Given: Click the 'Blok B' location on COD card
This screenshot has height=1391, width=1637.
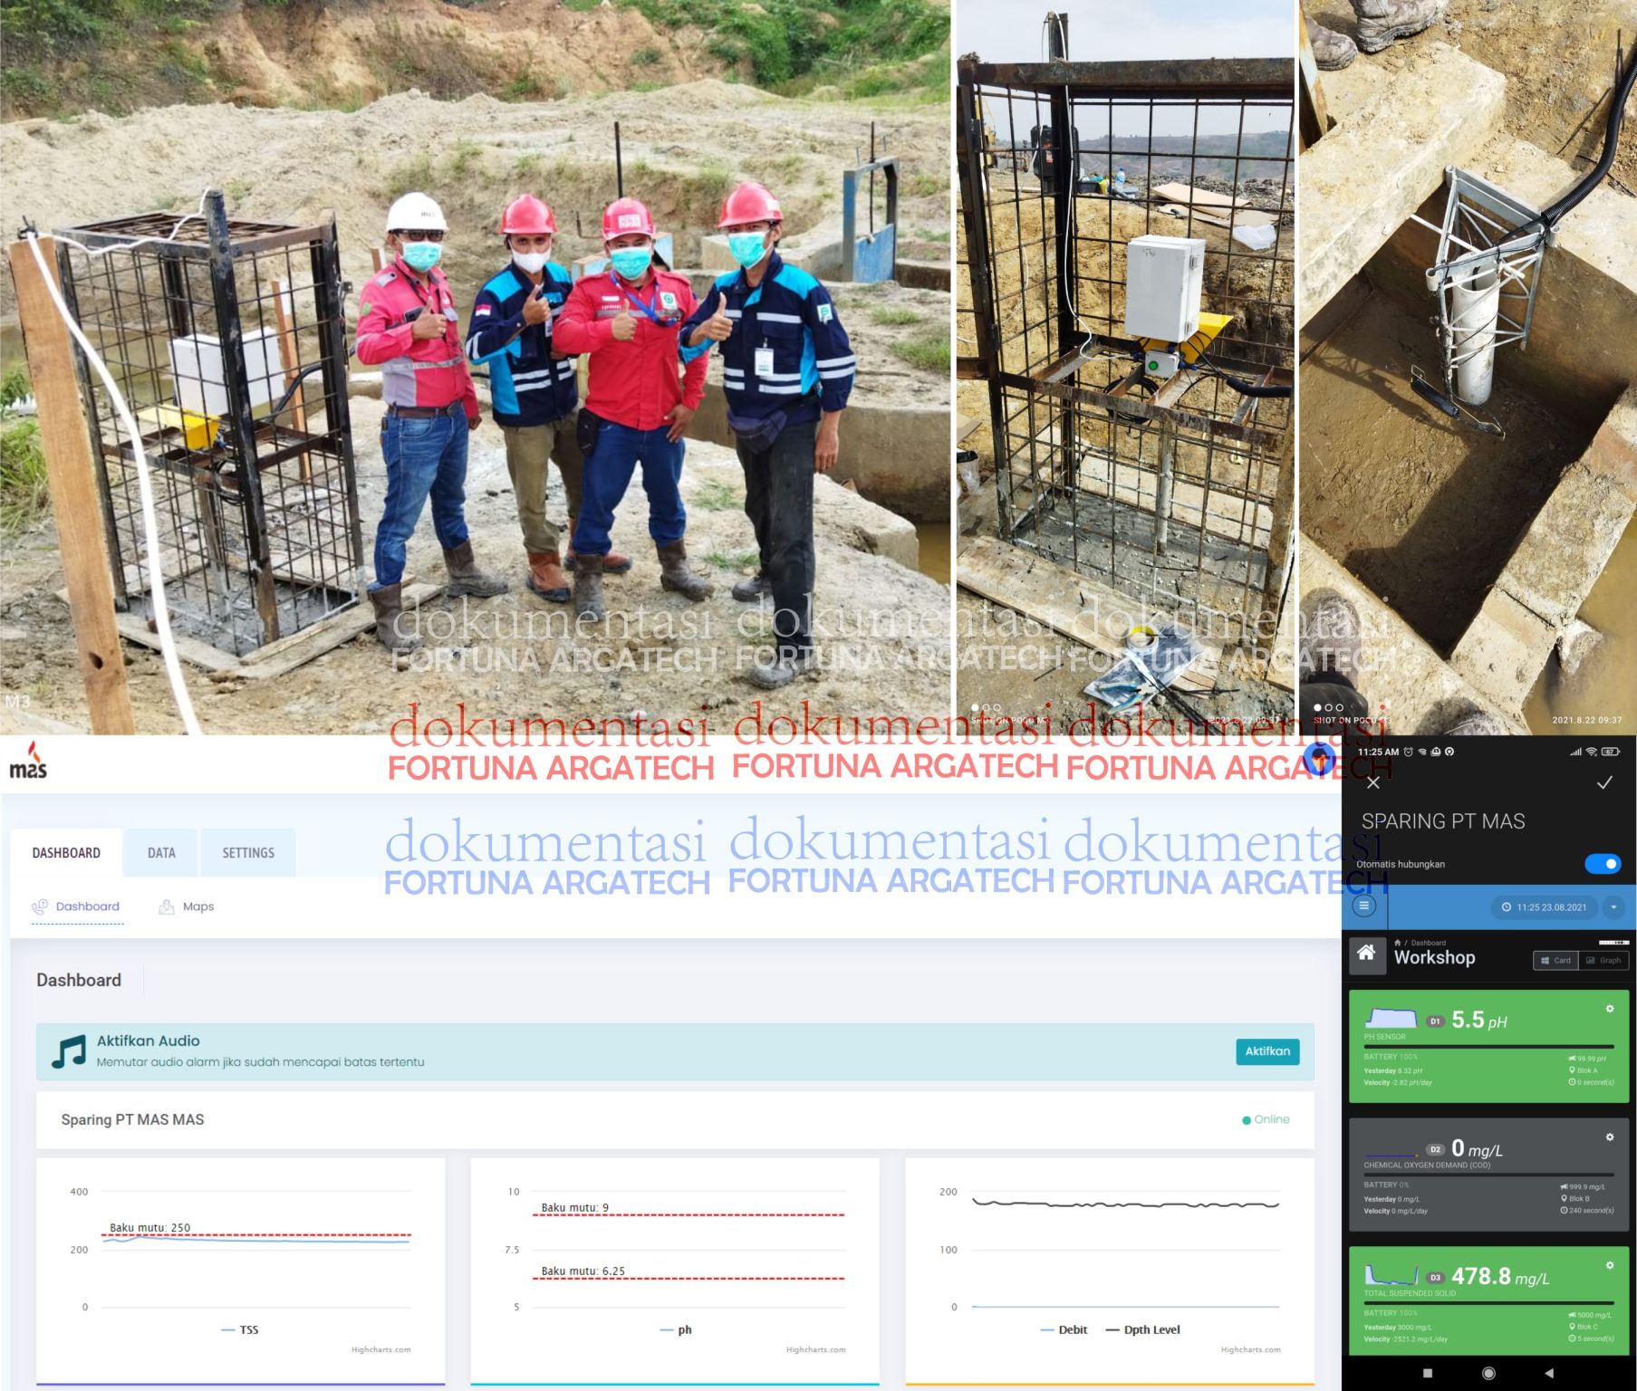Looking at the screenshot, I should [x=1575, y=1198].
